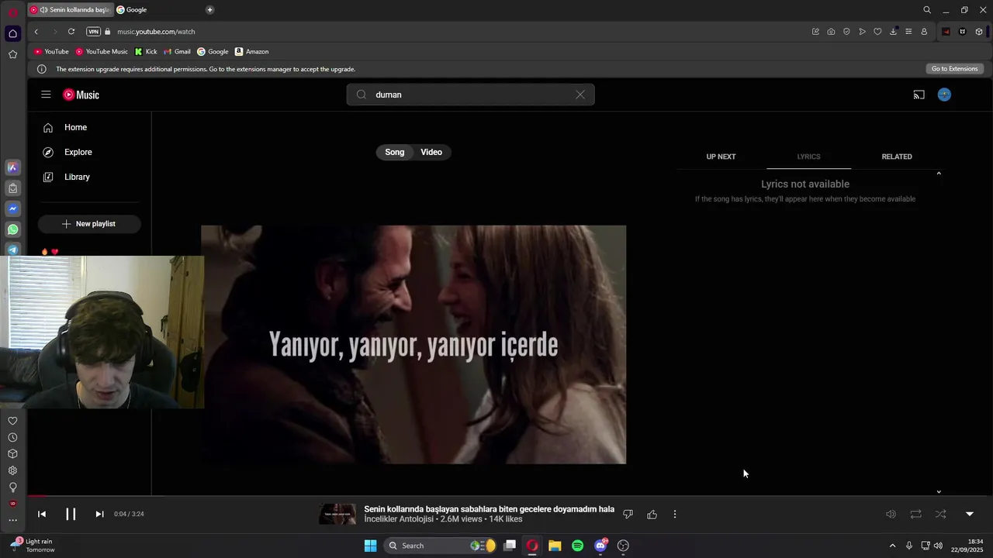
Task: Open the browser's Easy Setup sliders icon
Action: click(908, 32)
